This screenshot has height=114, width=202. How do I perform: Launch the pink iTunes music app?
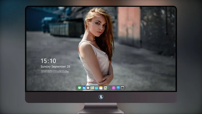pos(113,88)
